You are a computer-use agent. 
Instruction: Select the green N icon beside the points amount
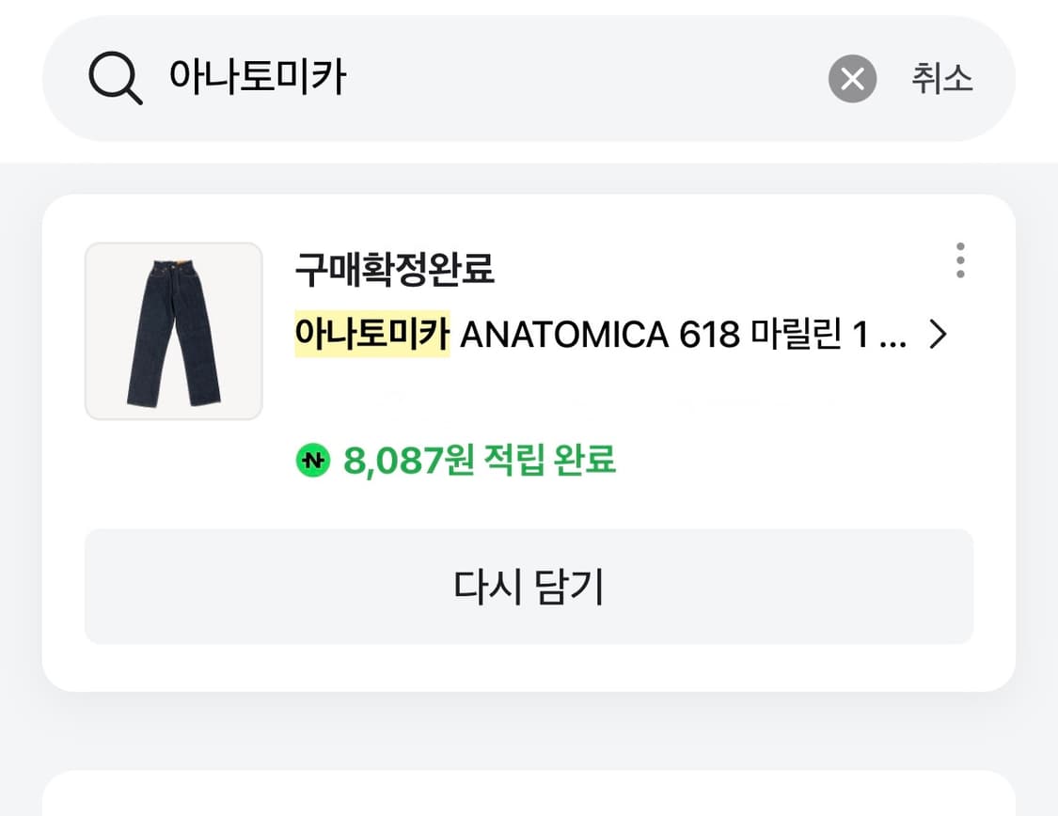point(312,460)
